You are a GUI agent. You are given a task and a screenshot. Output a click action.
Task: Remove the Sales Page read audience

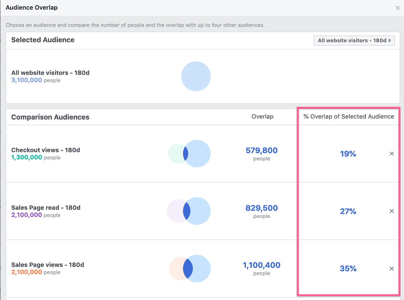point(392,211)
